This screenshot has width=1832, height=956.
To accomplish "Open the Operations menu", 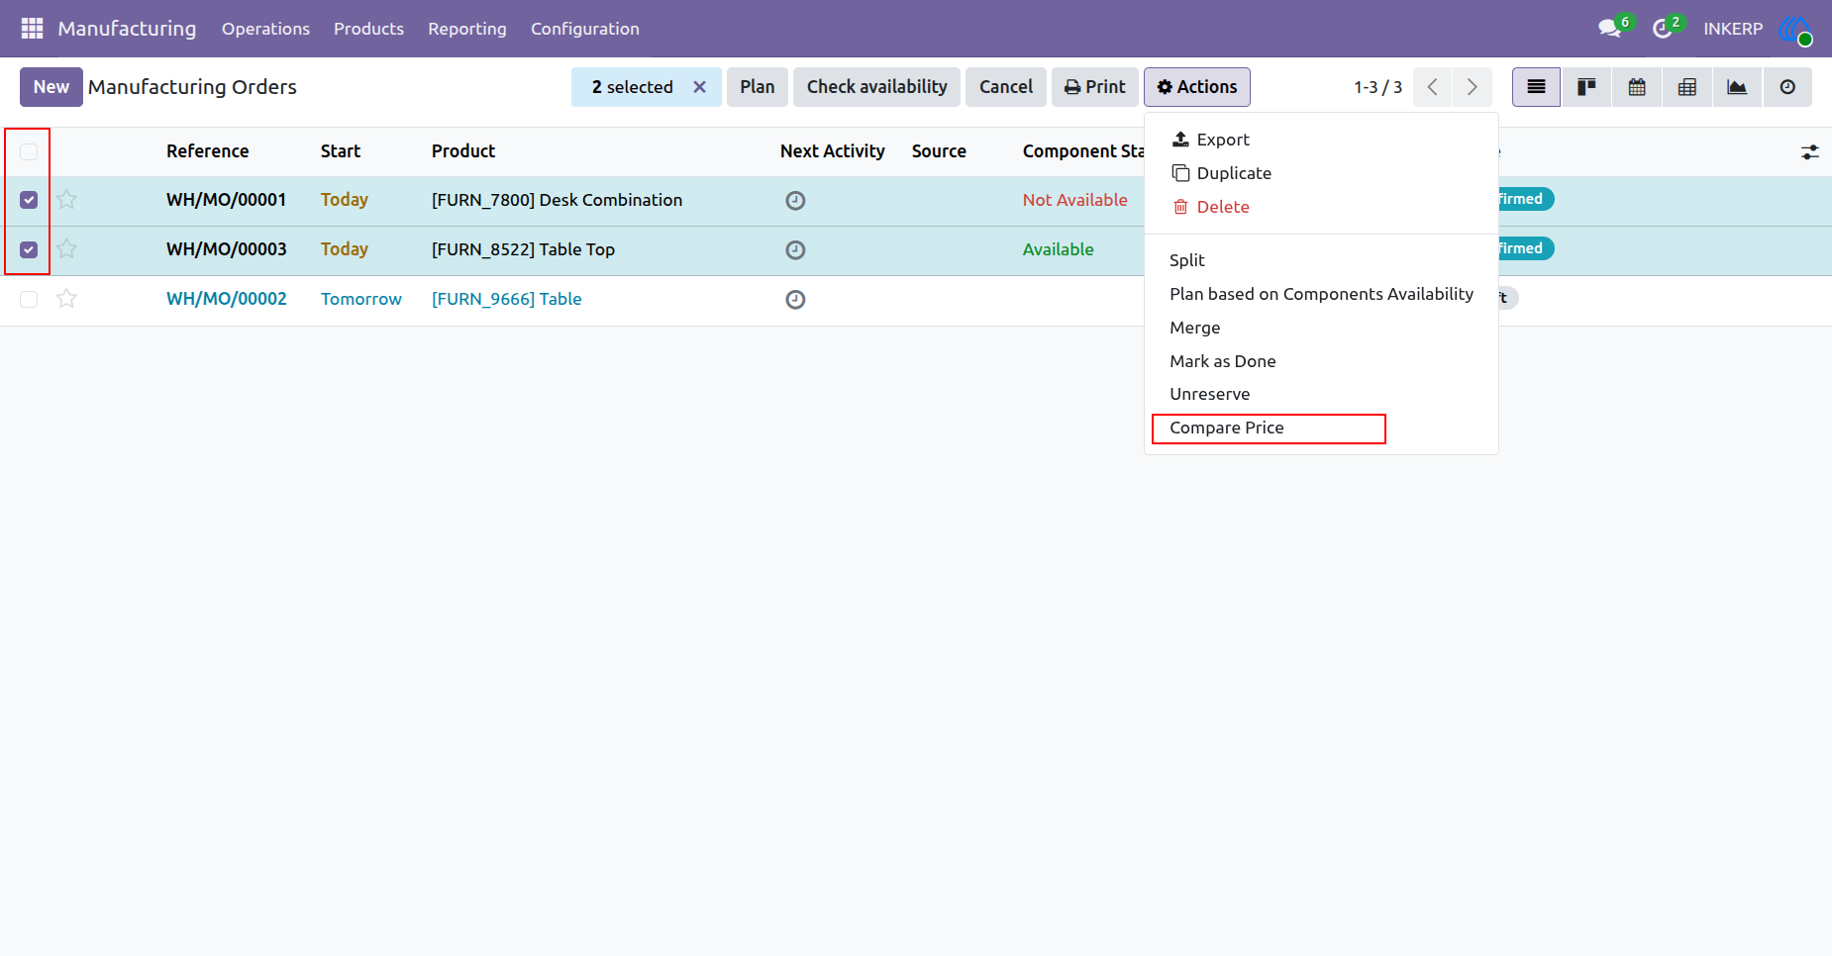I will pos(265,29).
